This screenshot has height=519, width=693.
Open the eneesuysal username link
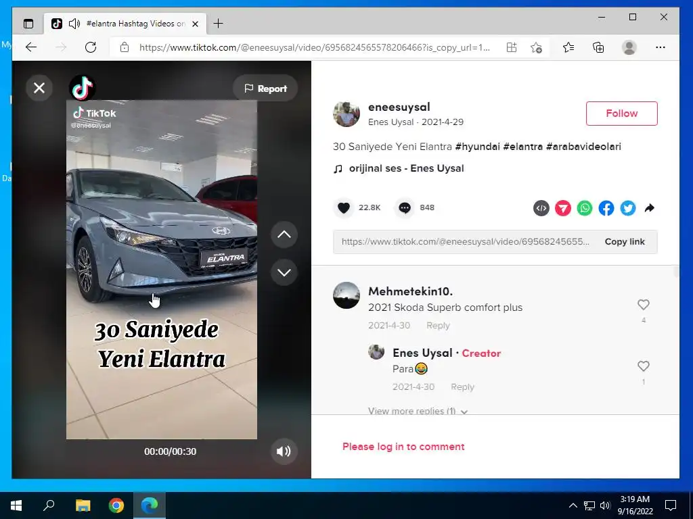(399, 107)
